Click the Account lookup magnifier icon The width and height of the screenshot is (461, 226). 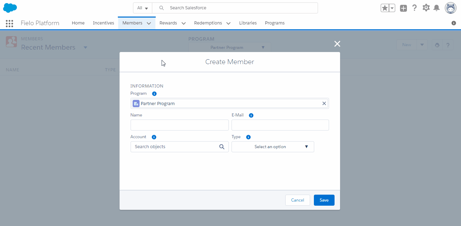click(x=222, y=147)
